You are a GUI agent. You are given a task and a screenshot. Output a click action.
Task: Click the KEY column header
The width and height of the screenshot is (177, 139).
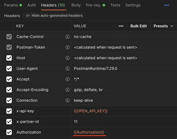[20, 26]
